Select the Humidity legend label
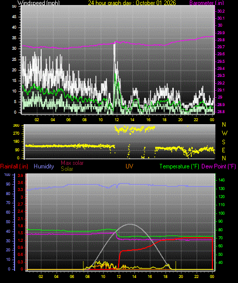 pyautogui.click(x=44, y=166)
